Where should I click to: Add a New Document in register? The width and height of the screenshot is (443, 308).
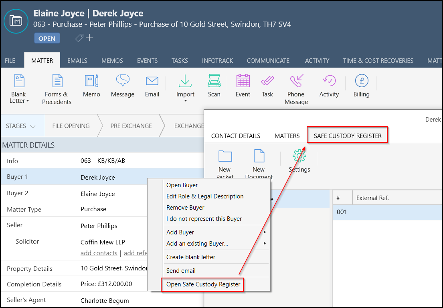click(259, 164)
